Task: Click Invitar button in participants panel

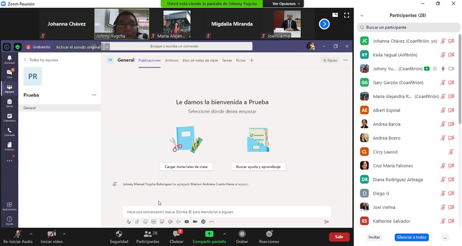Action: point(374,237)
